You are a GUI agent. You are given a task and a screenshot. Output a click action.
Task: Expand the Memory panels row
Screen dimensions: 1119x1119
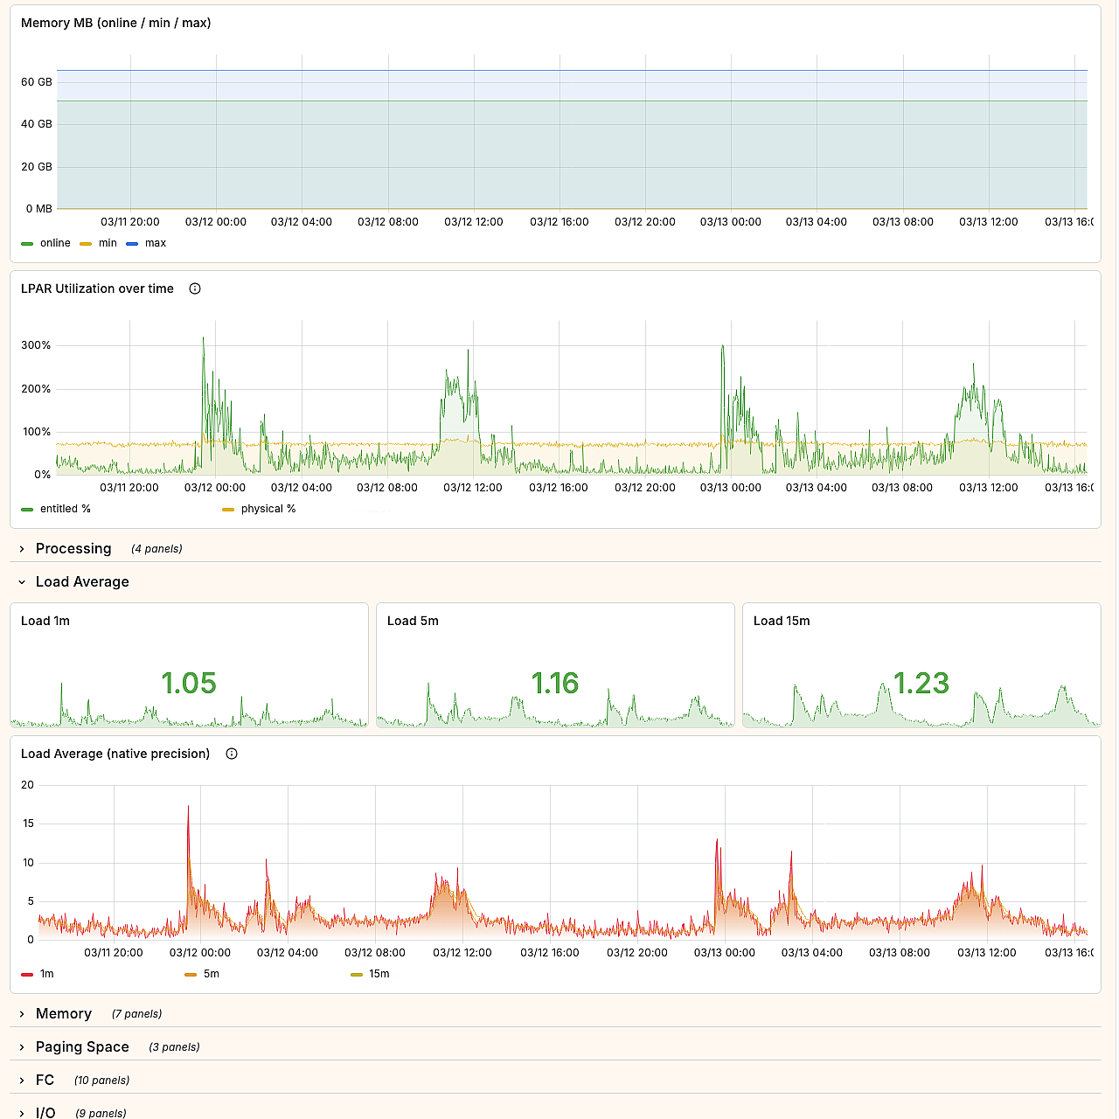(23, 1014)
